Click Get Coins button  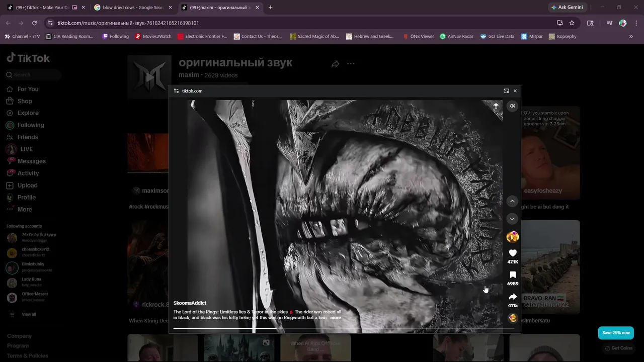pos(618,348)
